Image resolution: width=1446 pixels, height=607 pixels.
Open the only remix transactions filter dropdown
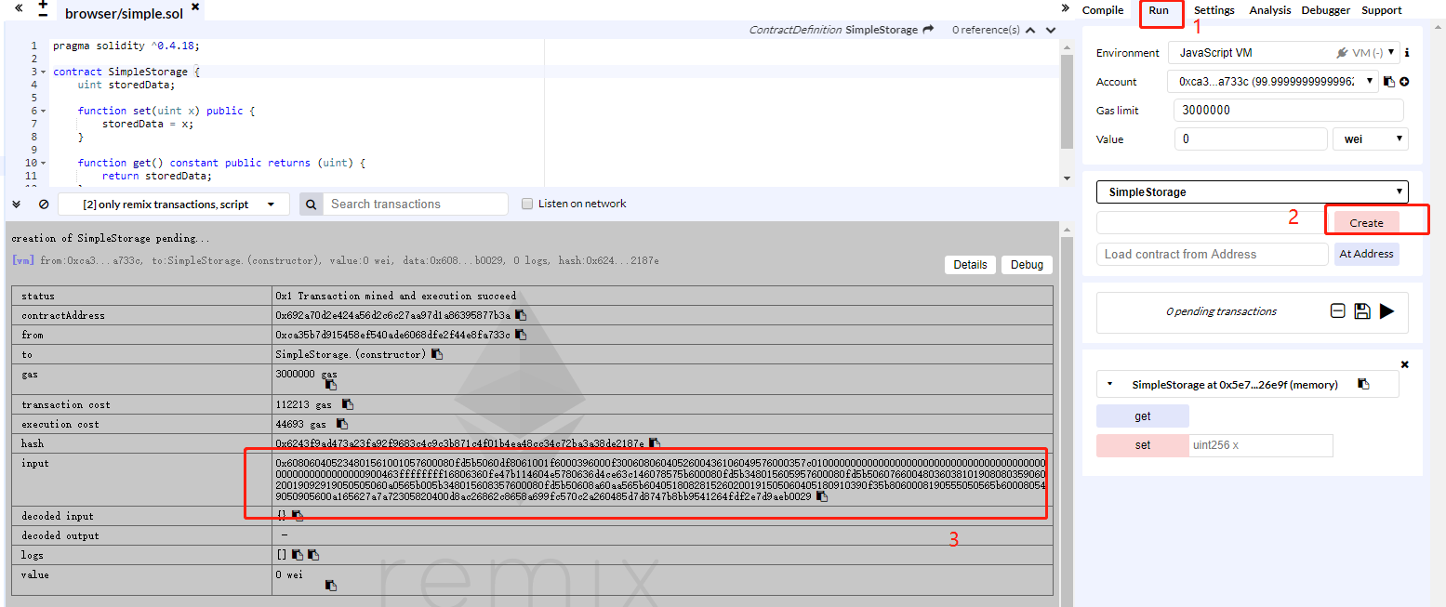pyautogui.click(x=174, y=205)
